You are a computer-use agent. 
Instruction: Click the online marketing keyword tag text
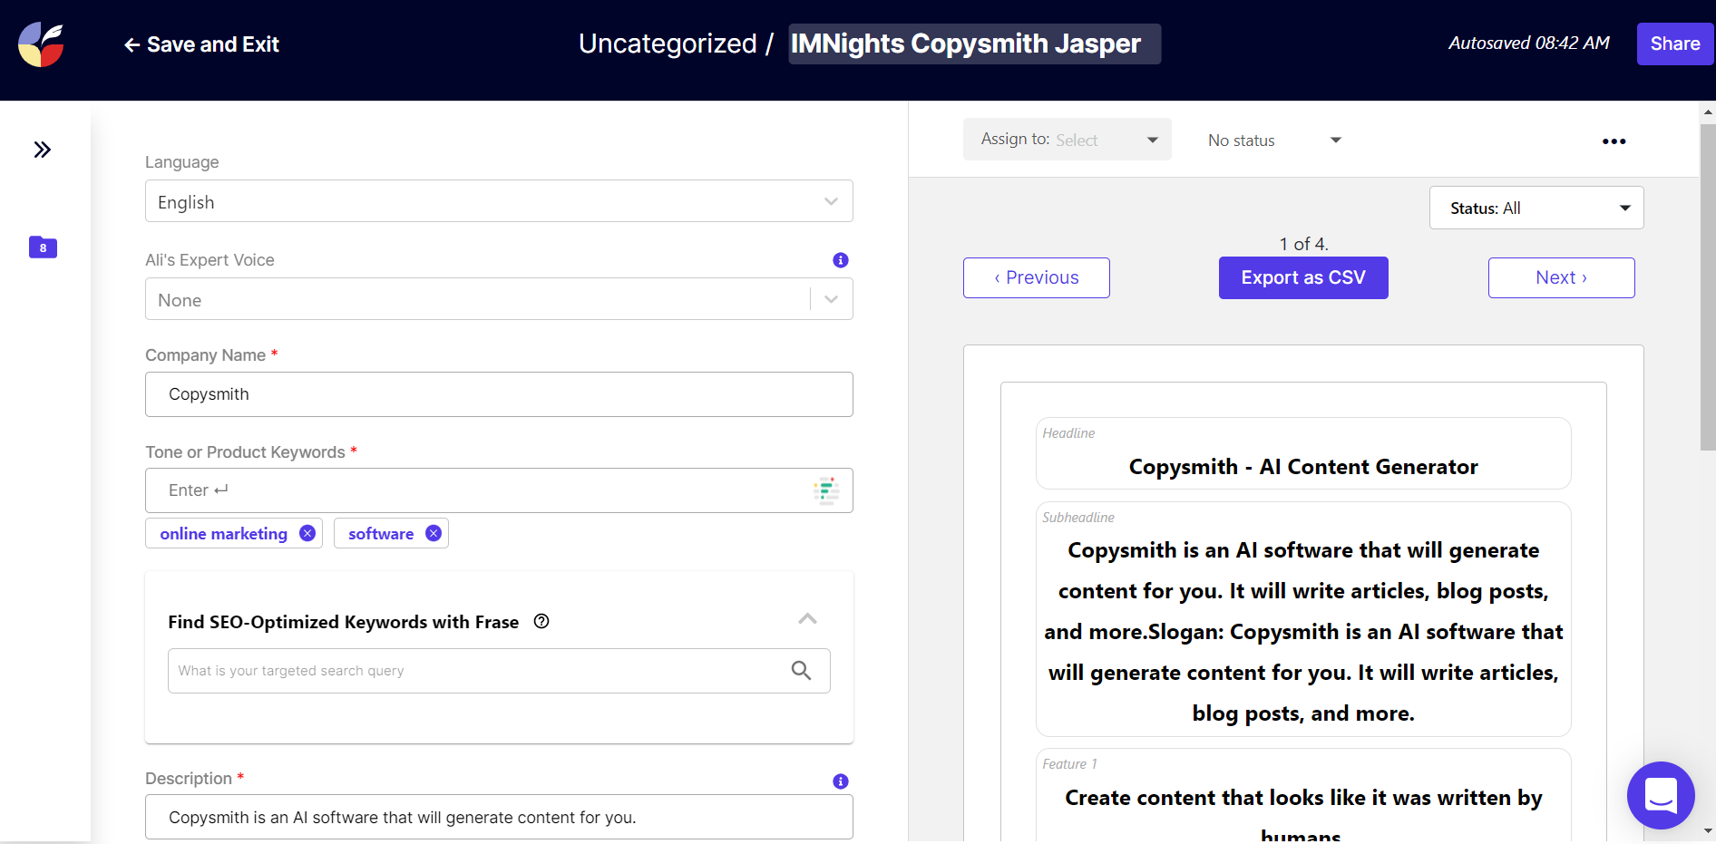[223, 534]
